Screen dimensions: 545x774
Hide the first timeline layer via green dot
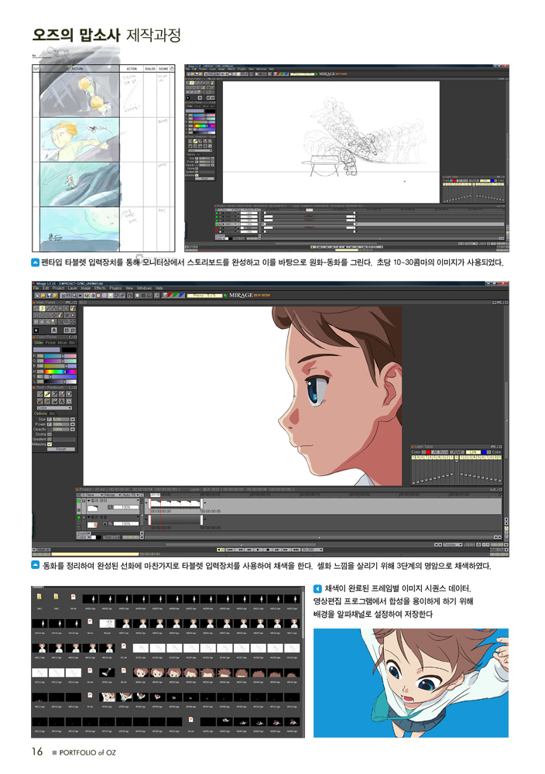pyautogui.click(x=79, y=501)
